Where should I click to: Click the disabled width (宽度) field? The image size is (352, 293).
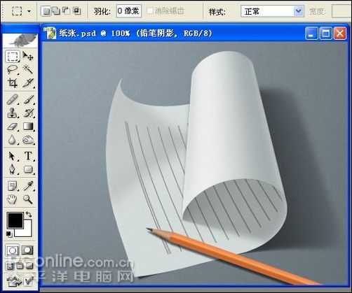pyautogui.click(x=341, y=11)
